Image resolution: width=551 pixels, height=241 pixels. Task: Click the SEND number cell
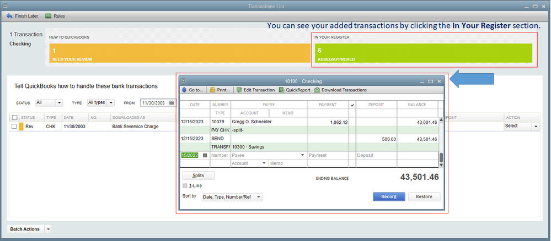click(x=217, y=139)
